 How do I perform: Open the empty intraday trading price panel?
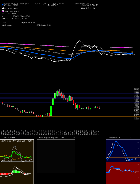(x=56, y=156)
